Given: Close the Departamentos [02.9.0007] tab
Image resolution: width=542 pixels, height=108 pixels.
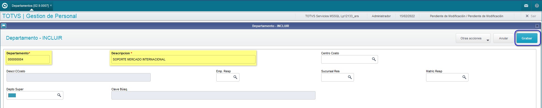Looking at the screenshot, I should point(51,5).
